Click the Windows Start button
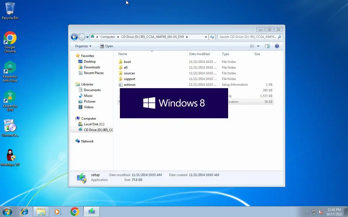Image resolution: width=348 pixels, height=217 pixels. [7, 212]
